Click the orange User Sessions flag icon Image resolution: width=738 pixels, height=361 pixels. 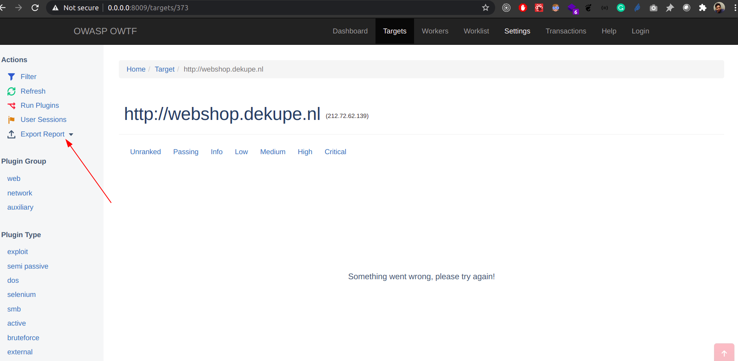click(x=11, y=120)
